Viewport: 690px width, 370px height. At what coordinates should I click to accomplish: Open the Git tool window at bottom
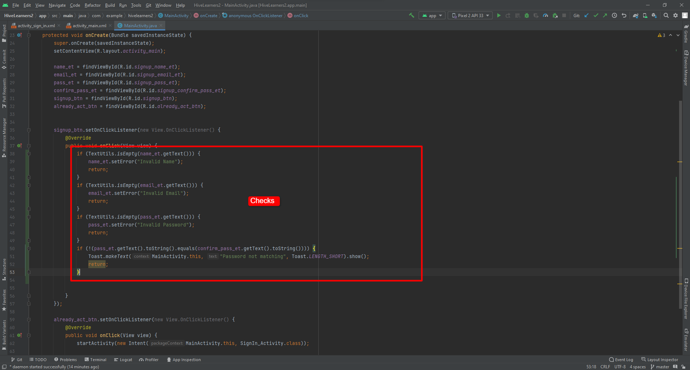17,360
